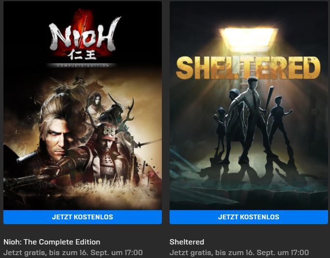Click the baseball bat on Sheltered cover

coord(269,99)
